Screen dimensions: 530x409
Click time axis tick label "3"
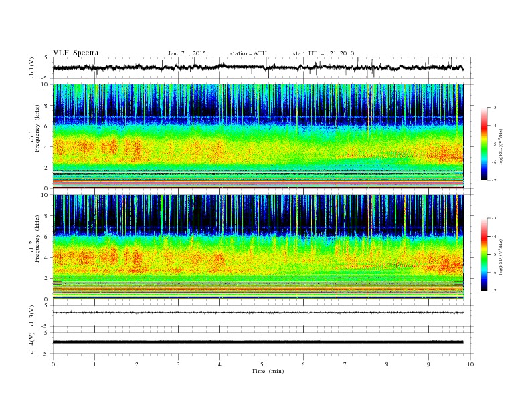(x=178, y=364)
